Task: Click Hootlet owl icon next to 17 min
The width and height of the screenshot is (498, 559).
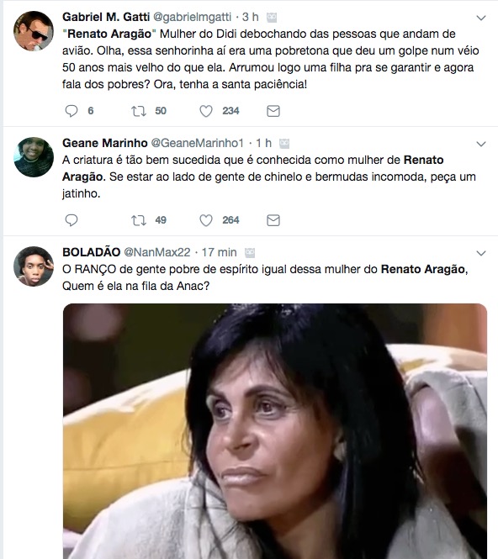Action: click(x=250, y=253)
